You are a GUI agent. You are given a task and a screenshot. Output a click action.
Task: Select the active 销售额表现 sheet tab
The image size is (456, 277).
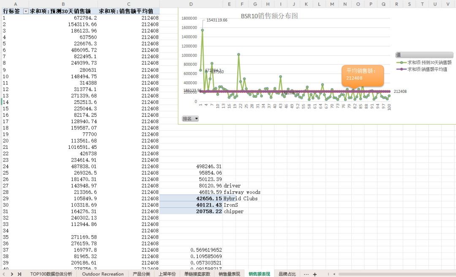click(x=259, y=274)
